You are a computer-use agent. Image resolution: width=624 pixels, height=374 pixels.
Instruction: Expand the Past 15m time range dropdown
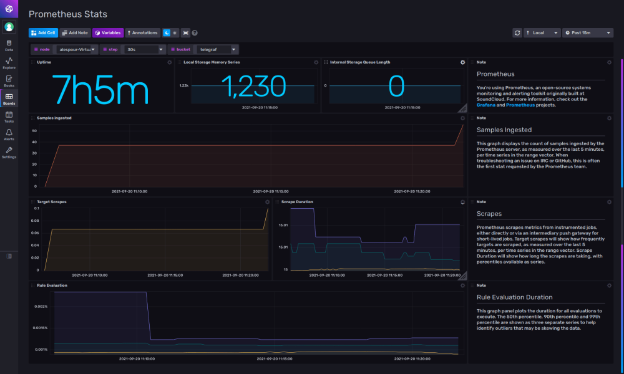tap(587, 32)
